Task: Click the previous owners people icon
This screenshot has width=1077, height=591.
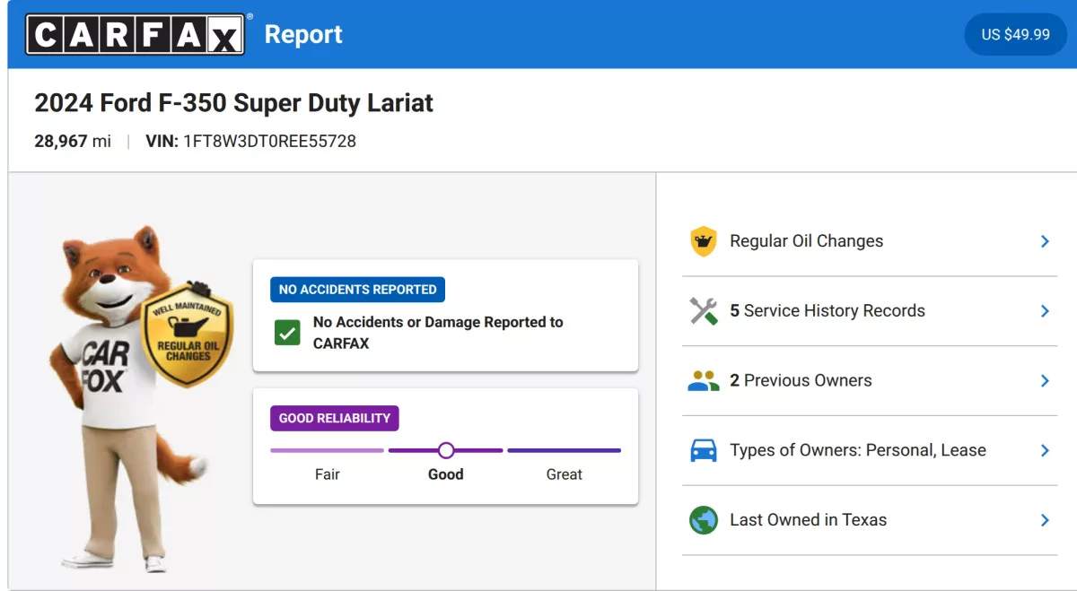Action: tap(704, 381)
